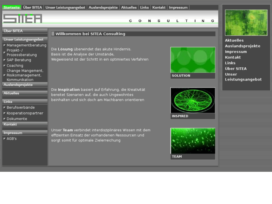Open Change Mangement, Risikomanagement, Kommunikation link
272x204 pixels.
click(x=25, y=75)
